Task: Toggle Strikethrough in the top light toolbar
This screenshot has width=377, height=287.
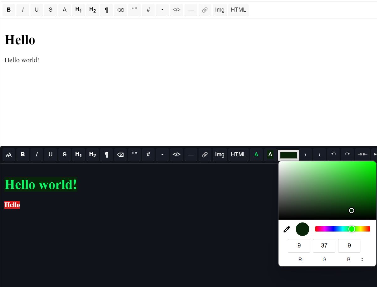Action: (50, 10)
